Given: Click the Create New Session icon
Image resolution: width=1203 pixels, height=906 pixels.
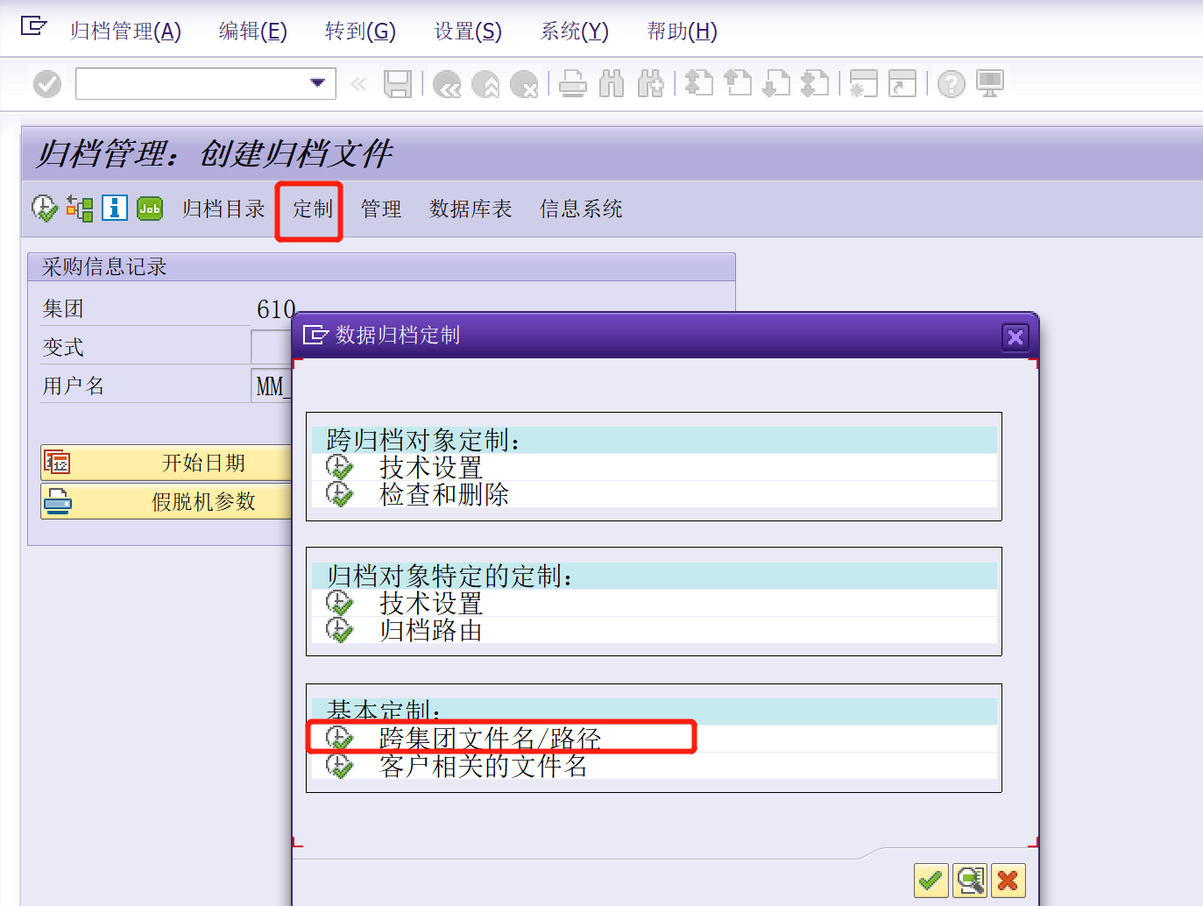Looking at the screenshot, I should 864,84.
